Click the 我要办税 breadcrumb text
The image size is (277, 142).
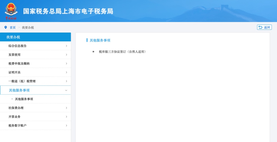coord(28,27)
